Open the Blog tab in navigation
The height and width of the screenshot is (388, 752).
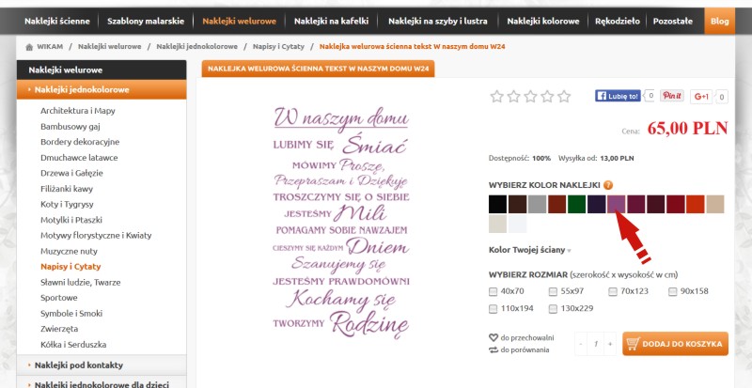(x=719, y=20)
